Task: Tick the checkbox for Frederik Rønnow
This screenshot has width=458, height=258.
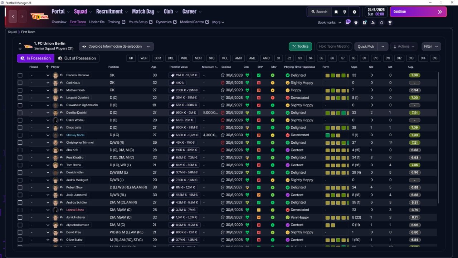Action: click(x=20, y=75)
